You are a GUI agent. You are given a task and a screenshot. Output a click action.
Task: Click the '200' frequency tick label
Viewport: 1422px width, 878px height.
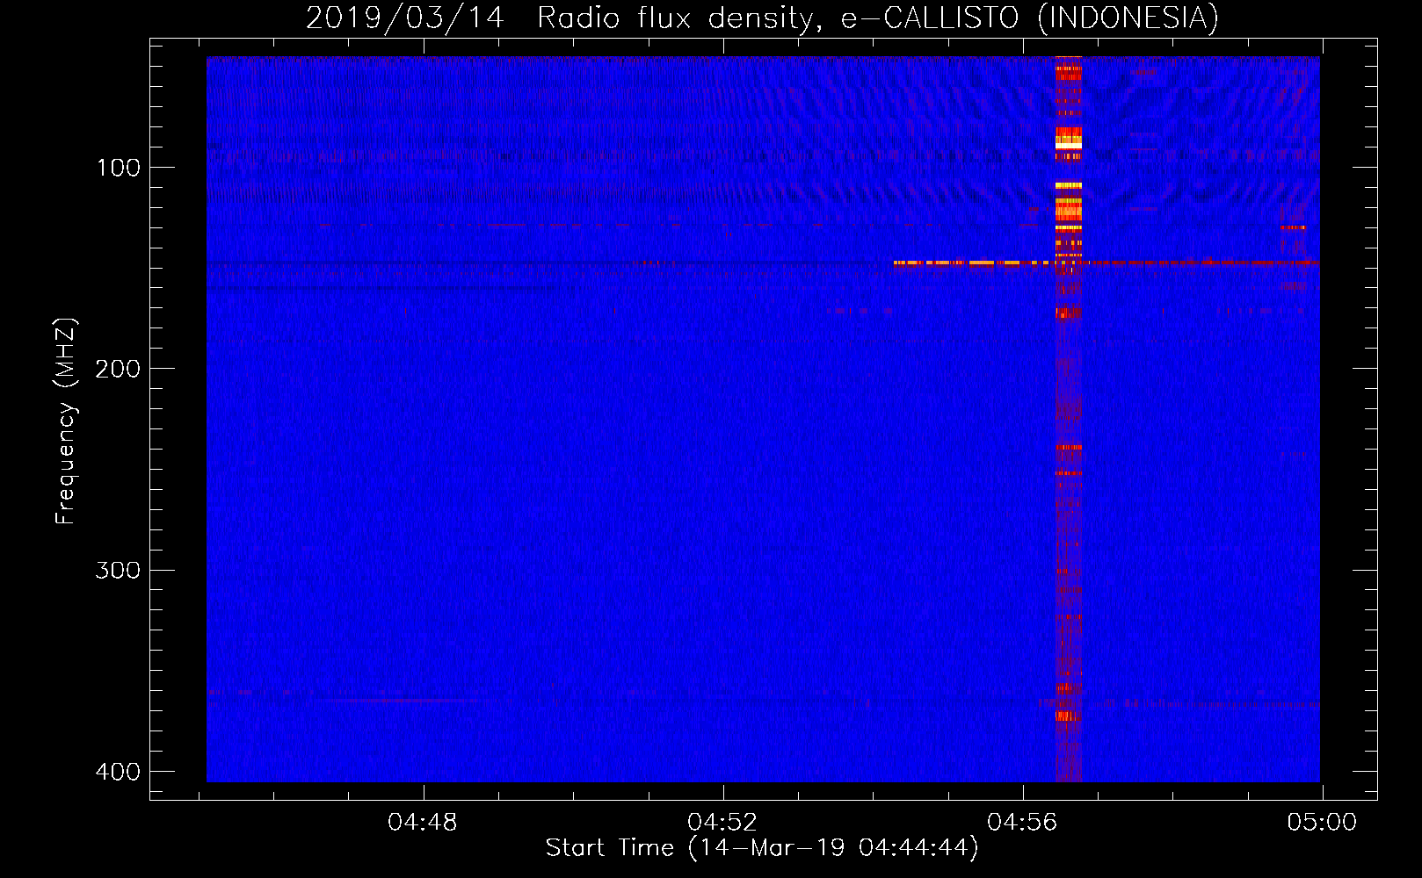point(118,369)
